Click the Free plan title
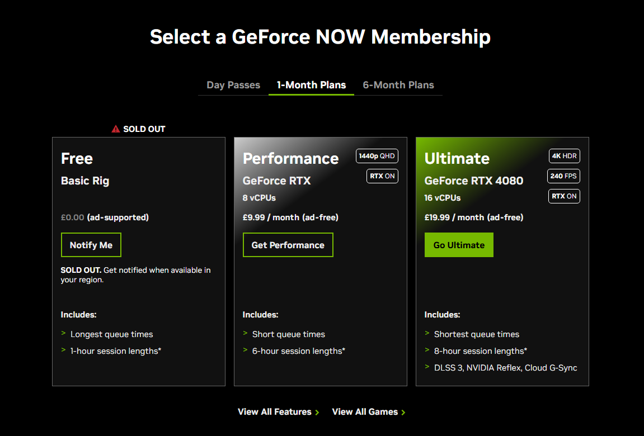Screen dimensions: 644x436 (77, 159)
